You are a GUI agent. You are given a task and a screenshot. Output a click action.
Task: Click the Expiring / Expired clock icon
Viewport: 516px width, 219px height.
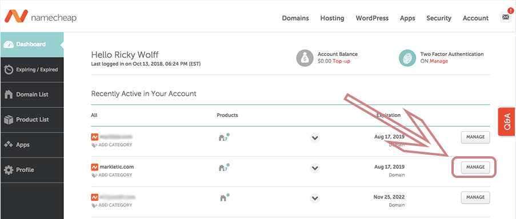tap(9, 70)
